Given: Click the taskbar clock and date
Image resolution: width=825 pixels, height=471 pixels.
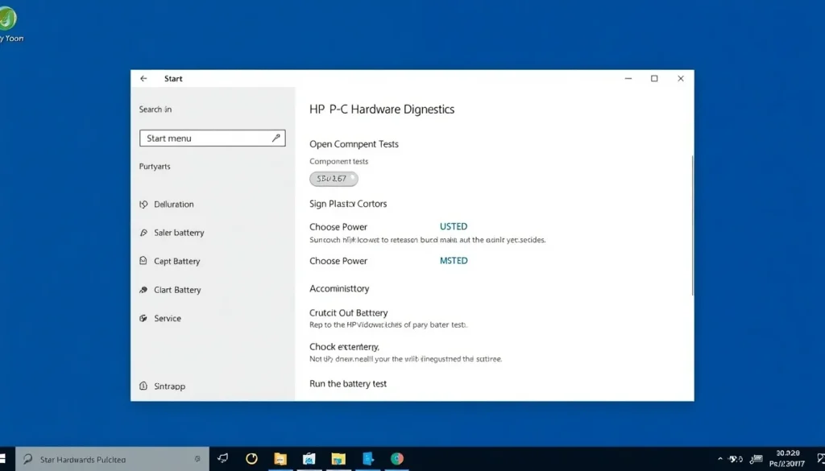Looking at the screenshot, I should [x=788, y=458].
